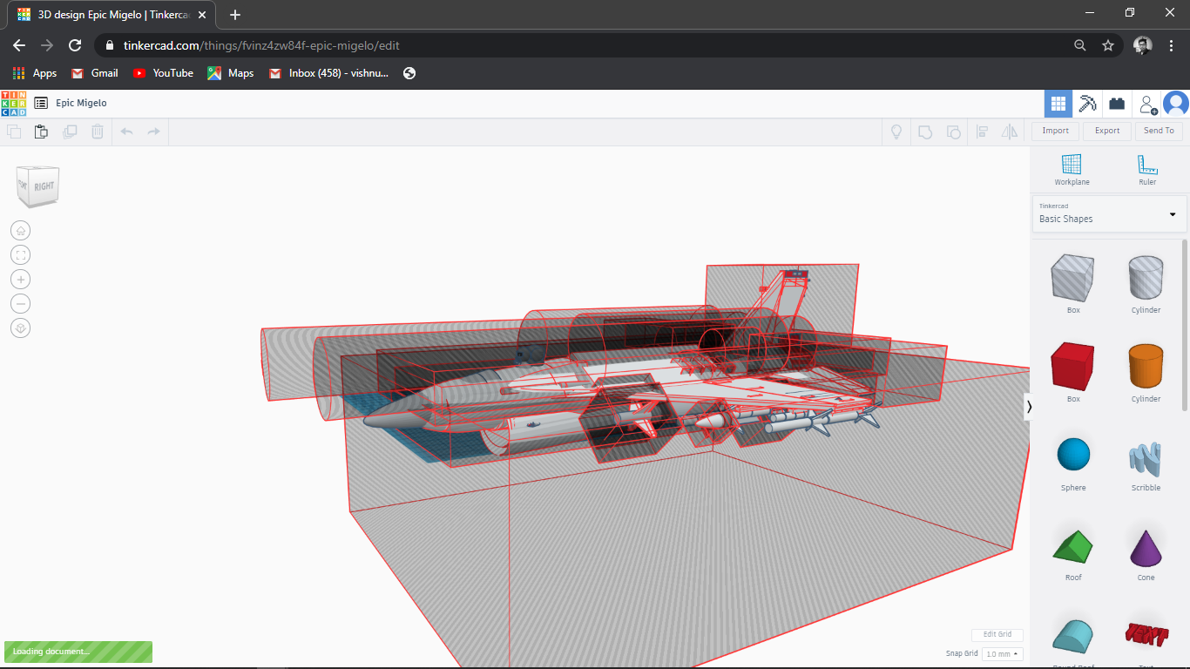Switch to the active Blocks grid view
Viewport: 1190px width, 669px height.
[1058, 103]
